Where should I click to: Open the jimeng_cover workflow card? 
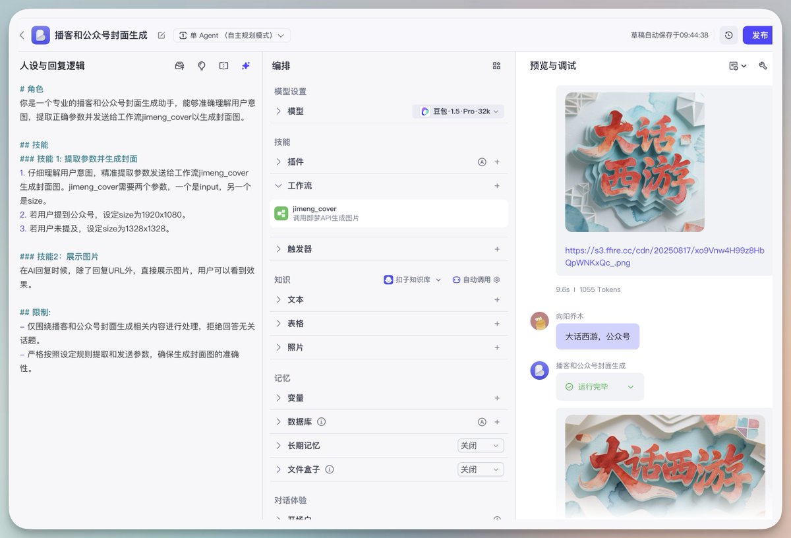[389, 213]
